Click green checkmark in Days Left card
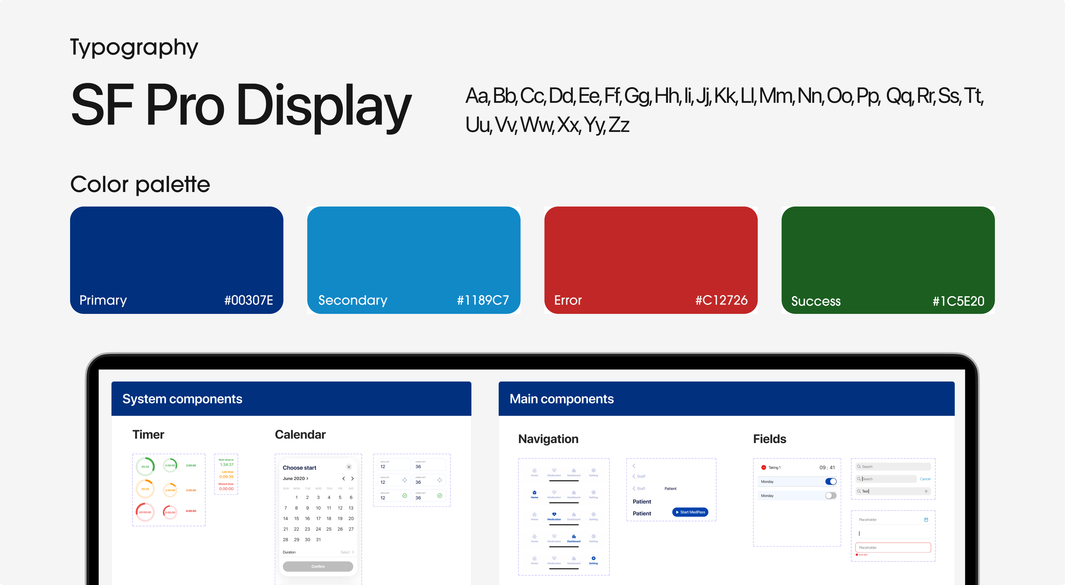This screenshot has height=585, width=1065. pyautogui.click(x=405, y=496)
